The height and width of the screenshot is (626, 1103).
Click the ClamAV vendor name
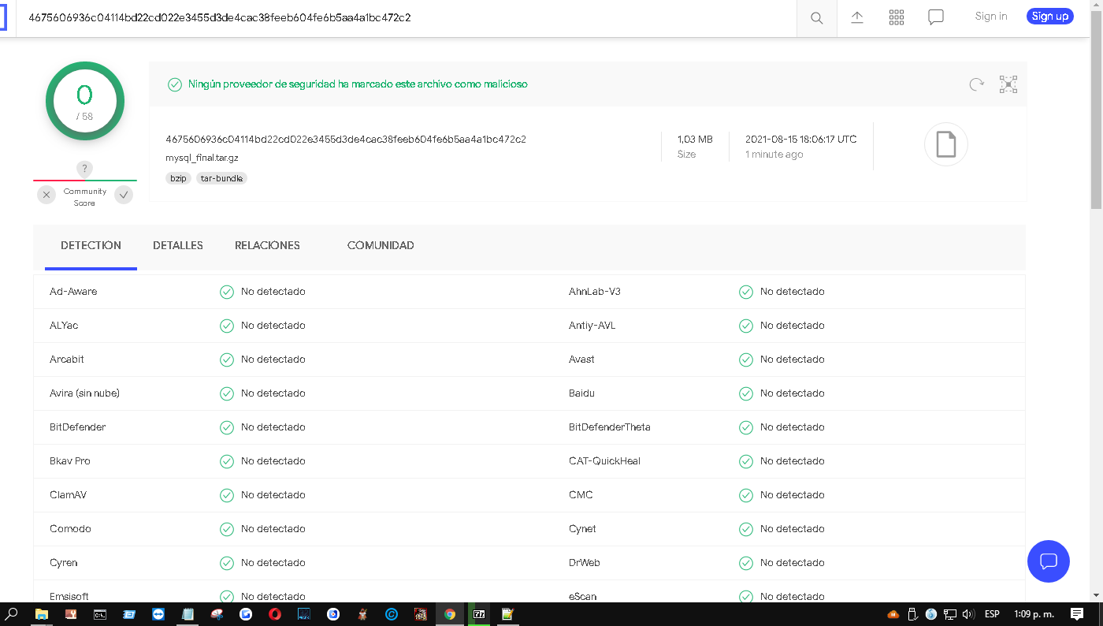(x=68, y=495)
